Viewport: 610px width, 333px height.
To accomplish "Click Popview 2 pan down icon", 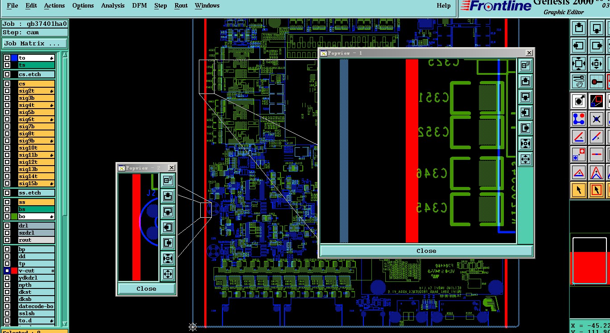I will pyautogui.click(x=168, y=211).
